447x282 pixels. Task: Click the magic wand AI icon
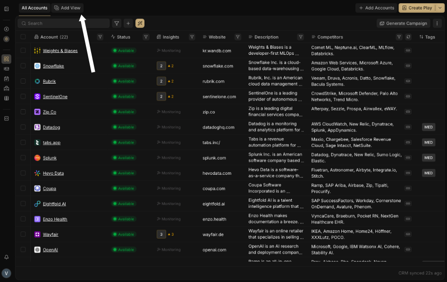[x=140, y=23]
